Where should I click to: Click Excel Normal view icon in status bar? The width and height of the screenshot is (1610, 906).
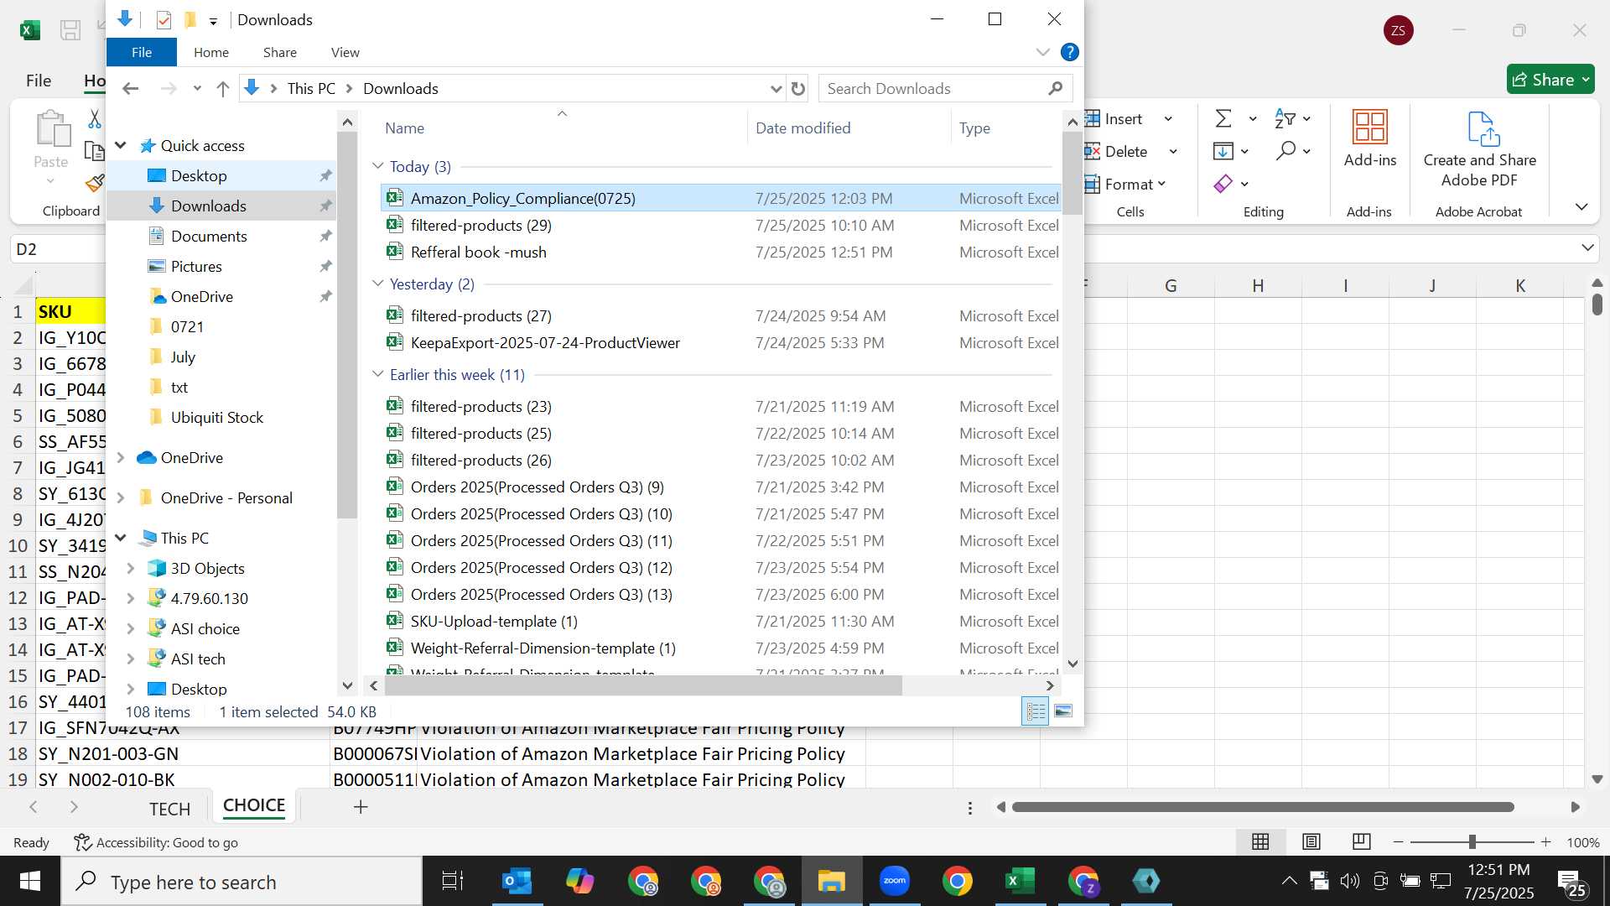(x=1260, y=841)
